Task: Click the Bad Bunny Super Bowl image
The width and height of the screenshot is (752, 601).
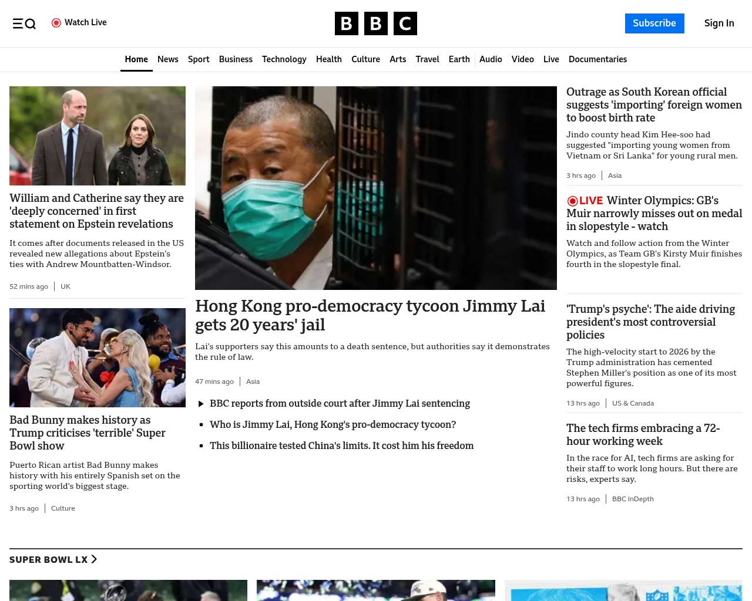Action: point(98,357)
